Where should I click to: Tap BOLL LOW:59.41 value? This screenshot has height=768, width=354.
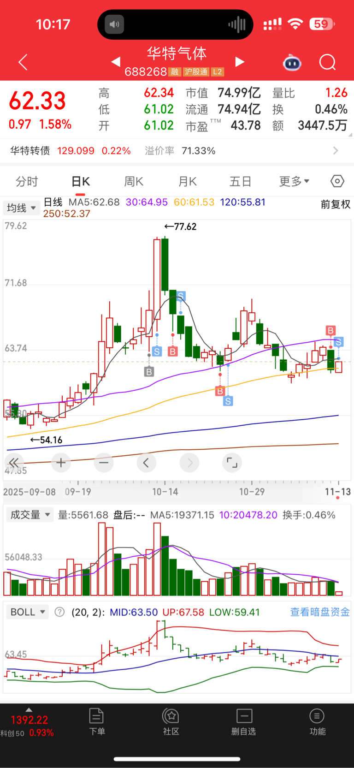coord(235,612)
